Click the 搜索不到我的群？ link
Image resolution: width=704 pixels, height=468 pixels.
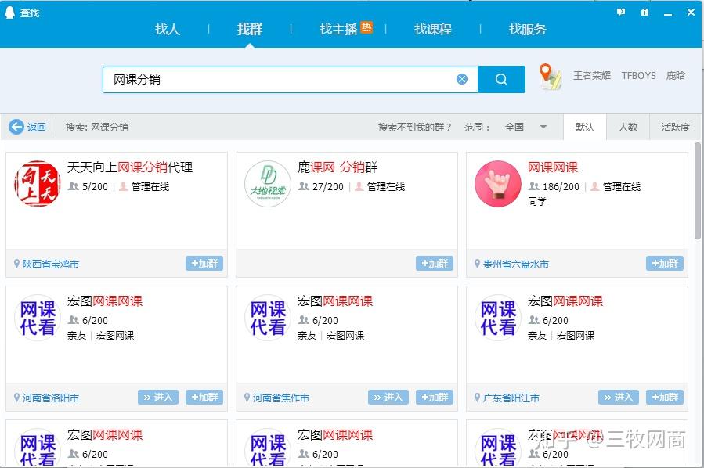pyautogui.click(x=414, y=128)
